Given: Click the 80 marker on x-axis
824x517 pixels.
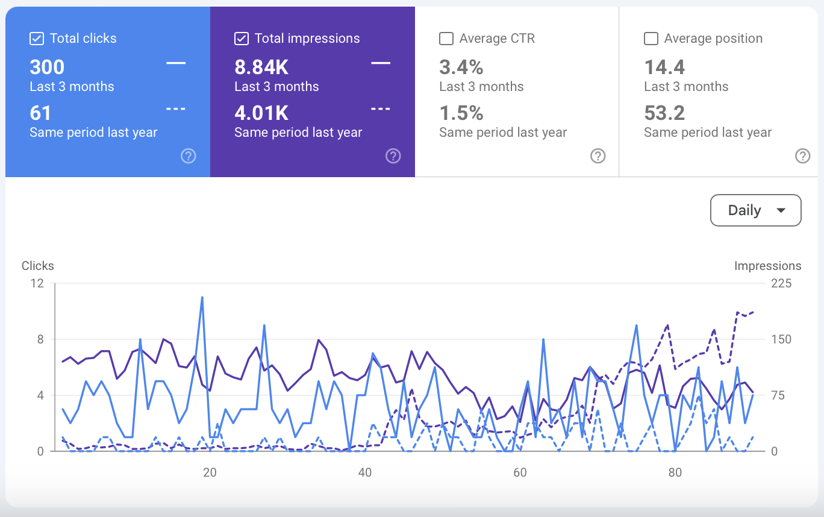Looking at the screenshot, I should tap(675, 472).
